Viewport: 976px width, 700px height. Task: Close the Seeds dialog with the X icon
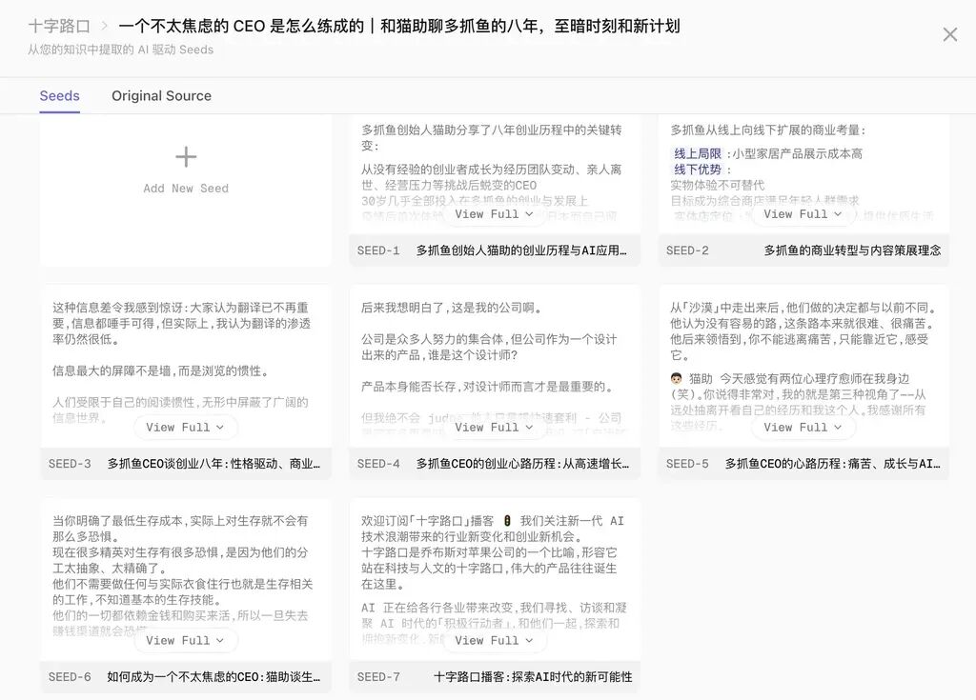tap(950, 34)
